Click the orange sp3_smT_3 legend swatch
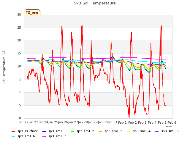This screenshot has width=190, height=142. coord(101,132)
